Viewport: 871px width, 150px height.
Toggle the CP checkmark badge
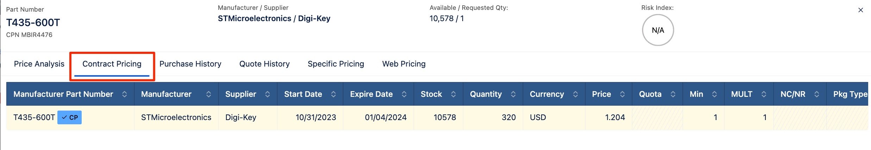click(69, 118)
